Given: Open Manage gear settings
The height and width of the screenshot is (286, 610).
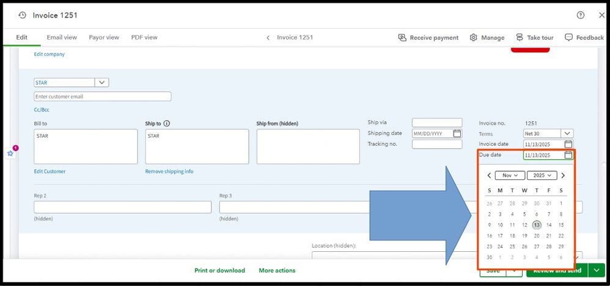Looking at the screenshot, I should point(473,38).
